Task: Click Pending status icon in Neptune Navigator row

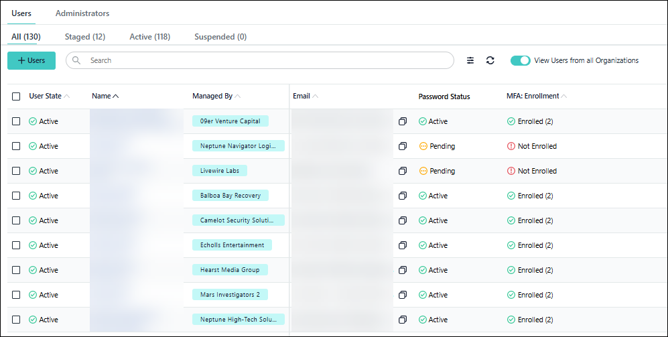Action: (423, 146)
